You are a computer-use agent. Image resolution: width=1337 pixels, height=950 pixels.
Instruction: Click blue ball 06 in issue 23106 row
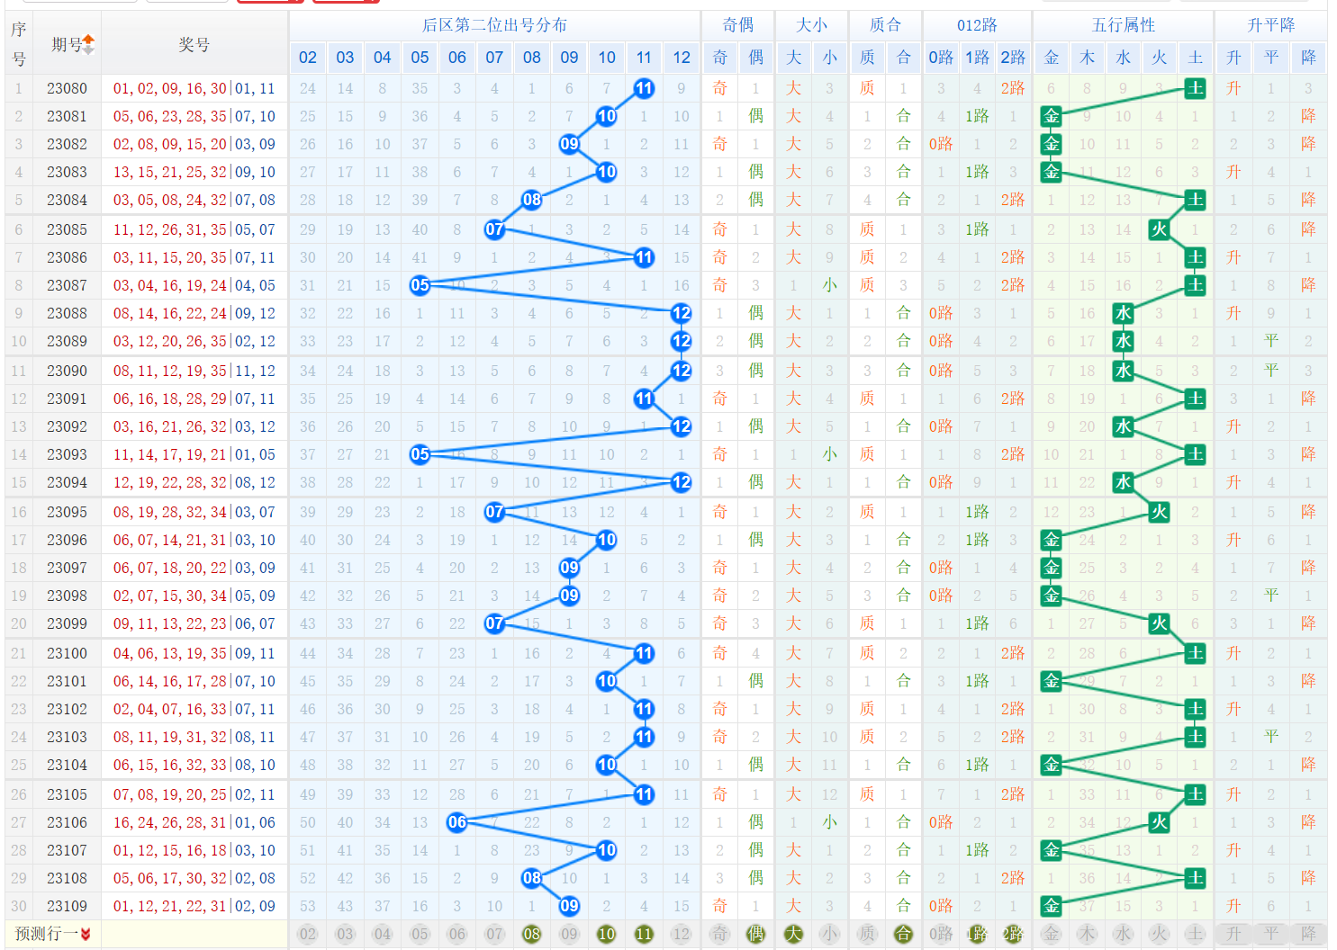(x=457, y=822)
